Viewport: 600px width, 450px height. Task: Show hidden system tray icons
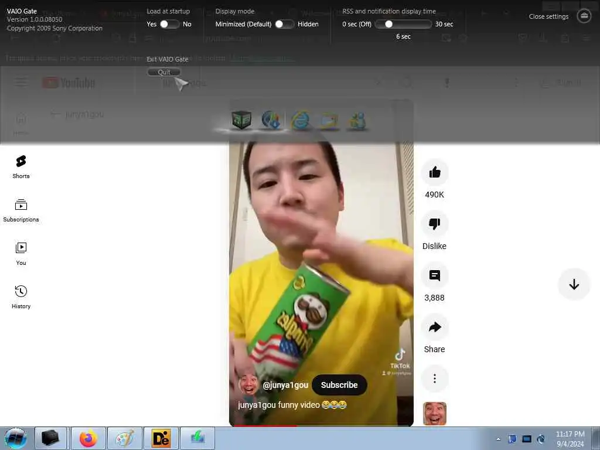tap(498, 439)
